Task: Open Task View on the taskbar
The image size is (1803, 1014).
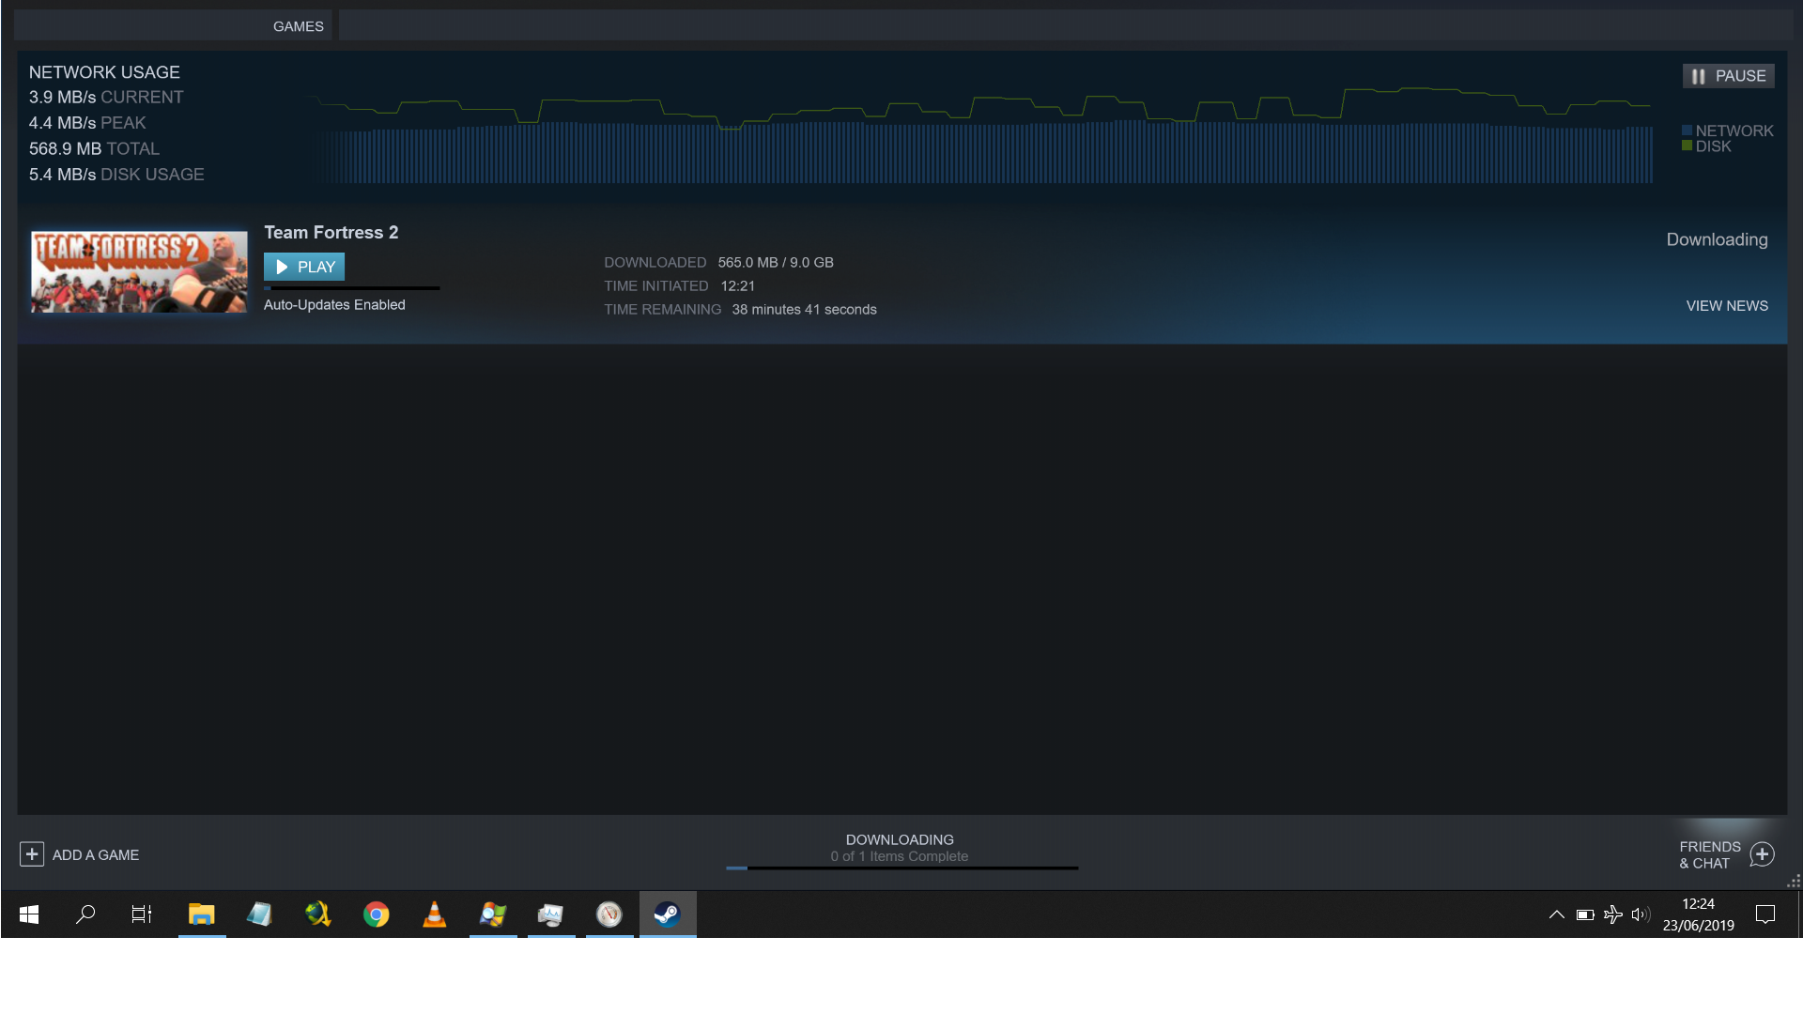Action: tap(142, 914)
